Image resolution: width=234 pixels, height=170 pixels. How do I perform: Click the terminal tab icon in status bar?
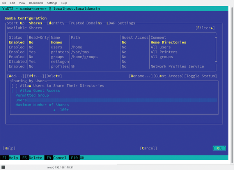(3, 167)
